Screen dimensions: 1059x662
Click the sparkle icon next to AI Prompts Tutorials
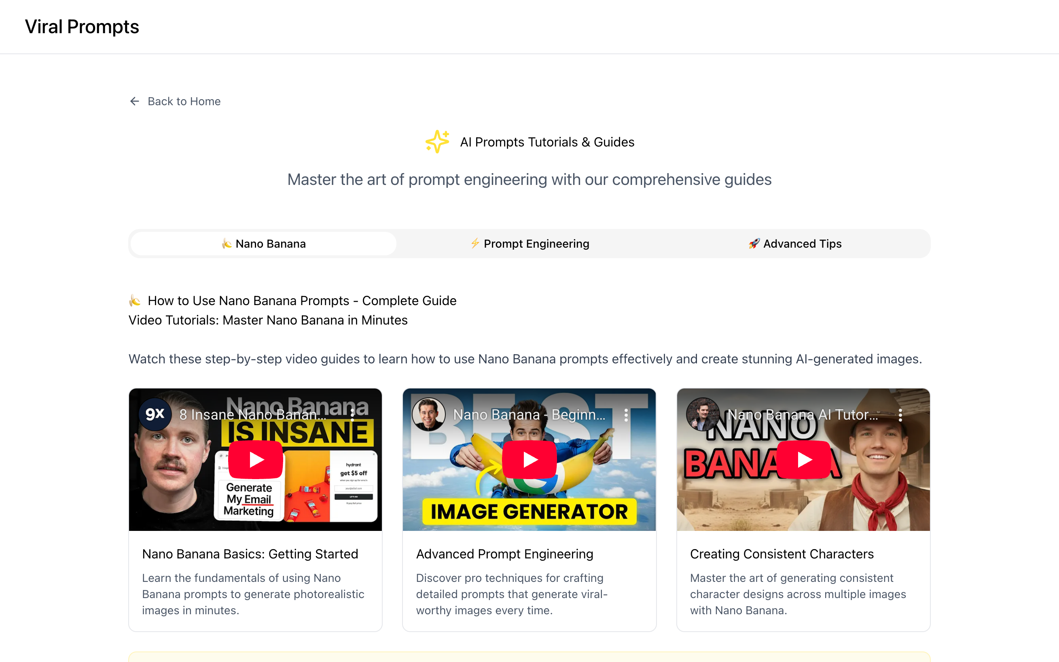click(436, 141)
